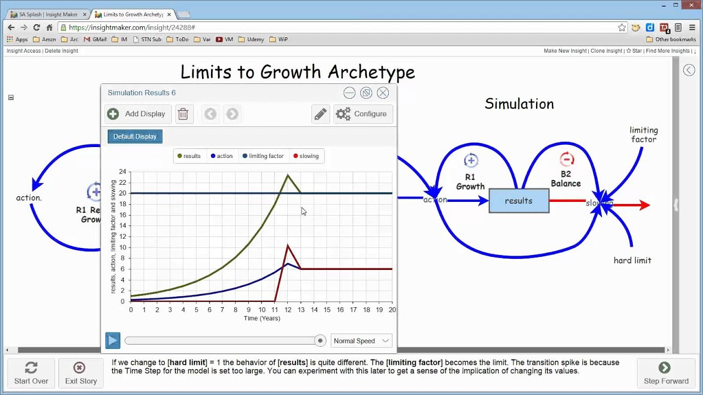Click the Find More Insights link
Image resolution: width=703 pixels, height=395 pixels.
[667, 51]
